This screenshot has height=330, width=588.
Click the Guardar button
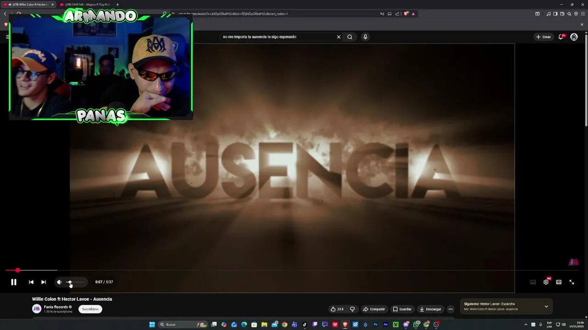[402, 309]
